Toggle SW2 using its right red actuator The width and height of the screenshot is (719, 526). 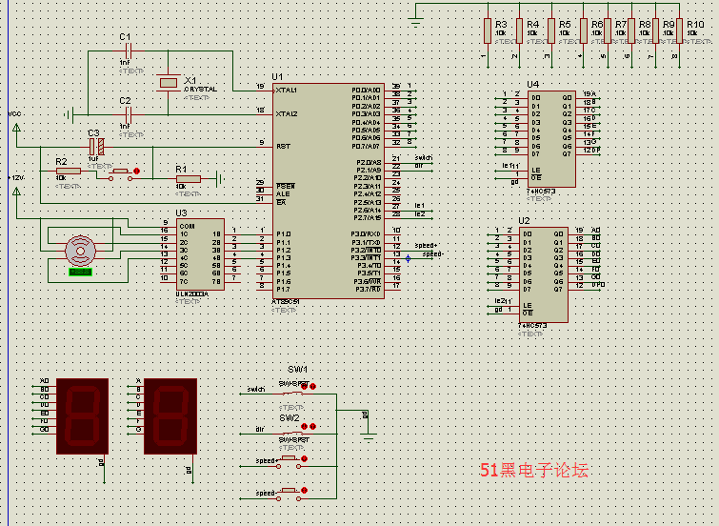312,426
